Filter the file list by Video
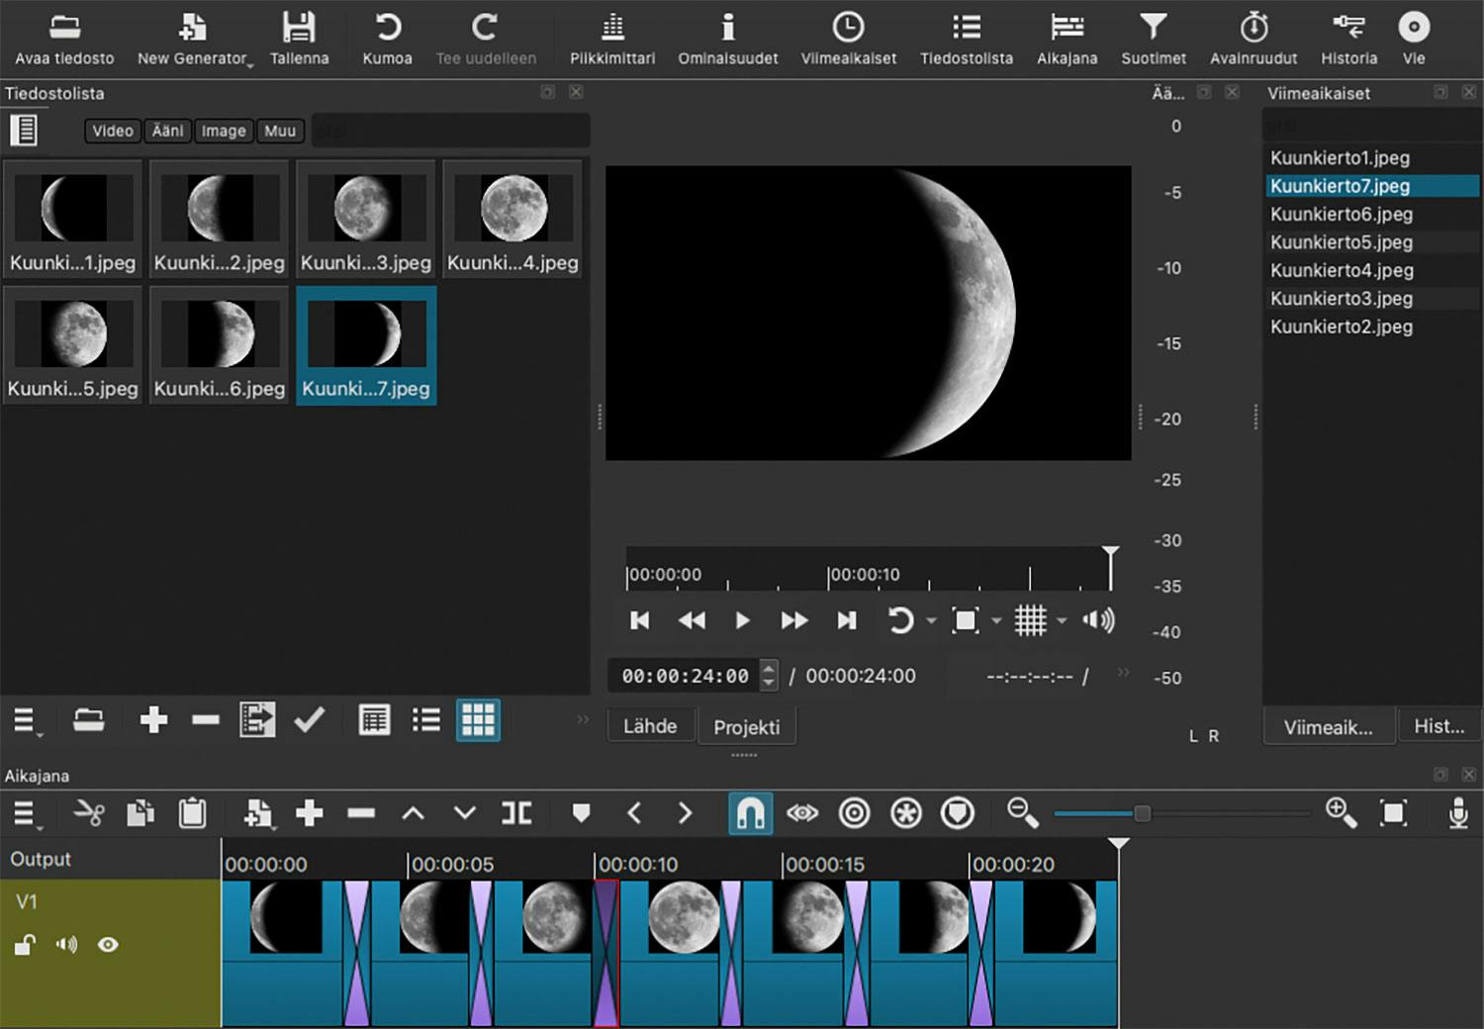Screen dimensions: 1484x1029 tap(112, 131)
